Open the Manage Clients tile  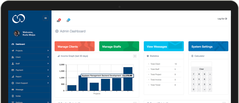[75, 46]
